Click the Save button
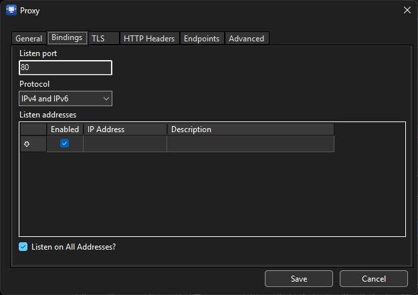This screenshot has height=295, width=418. (299, 279)
